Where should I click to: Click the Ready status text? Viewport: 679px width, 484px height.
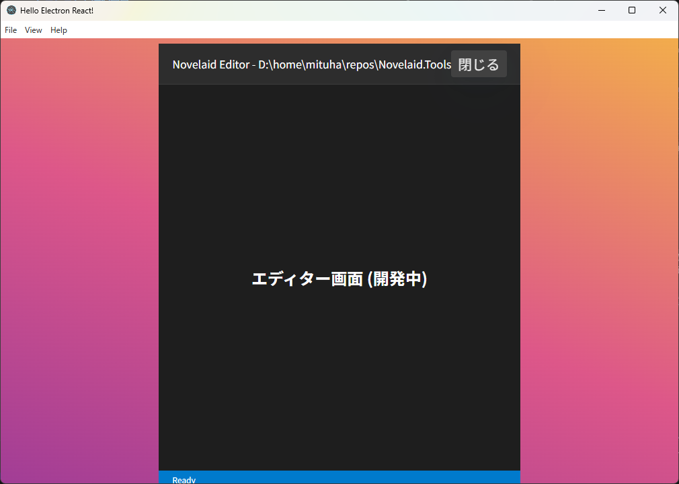click(184, 479)
